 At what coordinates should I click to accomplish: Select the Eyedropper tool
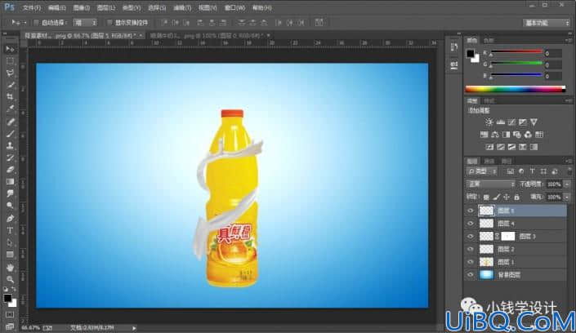[x=10, y=109]
